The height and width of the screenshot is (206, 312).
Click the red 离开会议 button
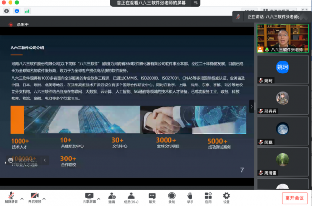click(294, 197)
